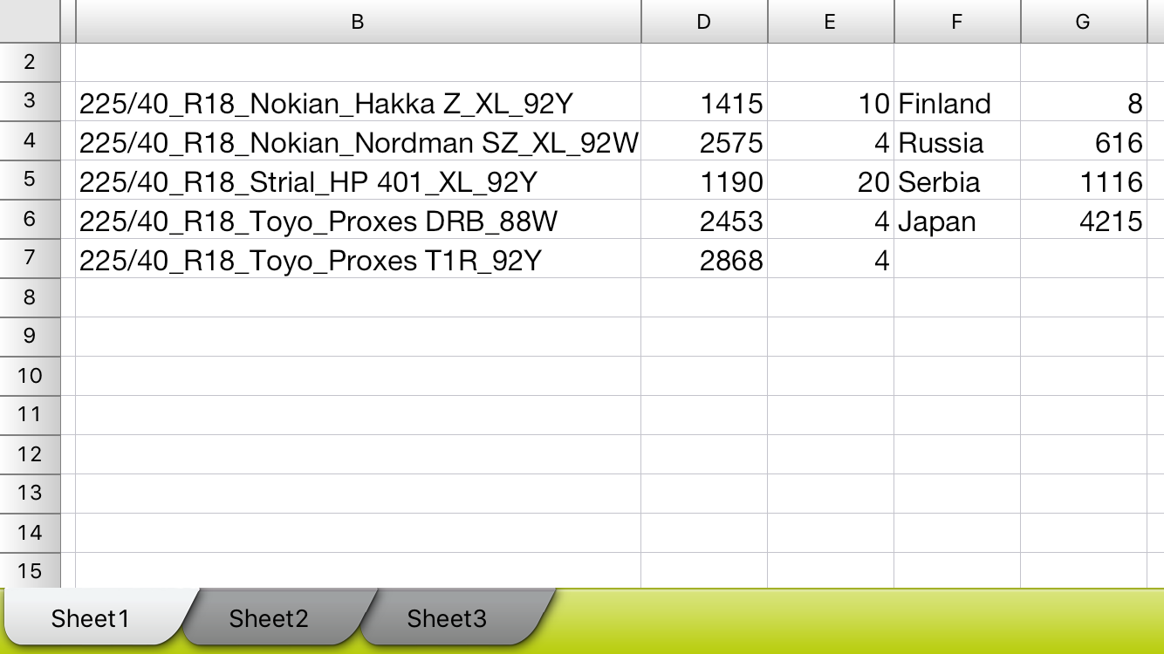Select the Nokian Hakka Z cell
Image resolution: width=1164 pixels, height=654 pixels.
pyautogui.click(x=358, y=104)
